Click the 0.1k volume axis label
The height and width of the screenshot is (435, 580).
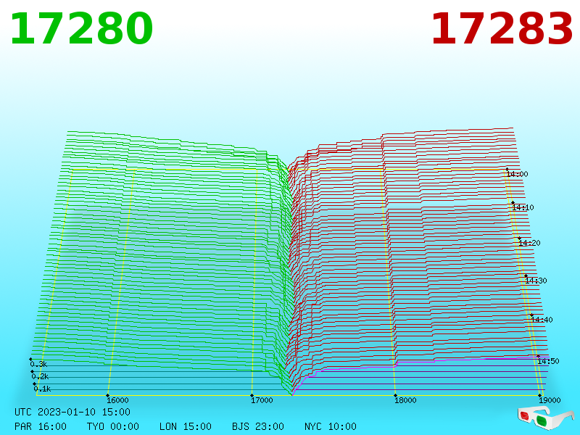click(42, 389)
